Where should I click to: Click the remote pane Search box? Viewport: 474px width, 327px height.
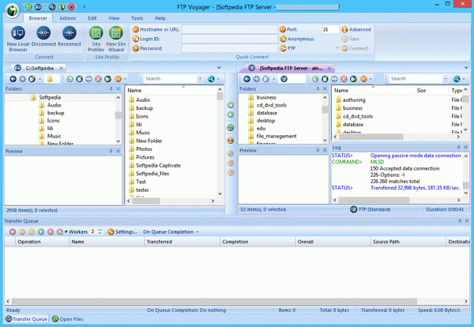416,78
